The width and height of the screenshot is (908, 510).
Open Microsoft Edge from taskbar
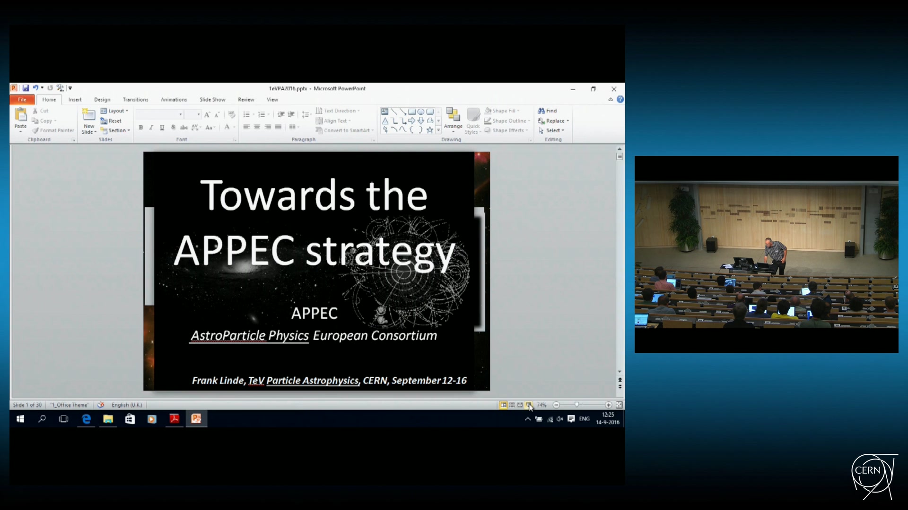pyautogui.click(x=86, y=419)
